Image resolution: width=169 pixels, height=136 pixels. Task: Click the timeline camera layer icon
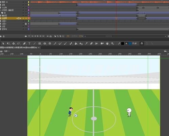coord(26,36)
